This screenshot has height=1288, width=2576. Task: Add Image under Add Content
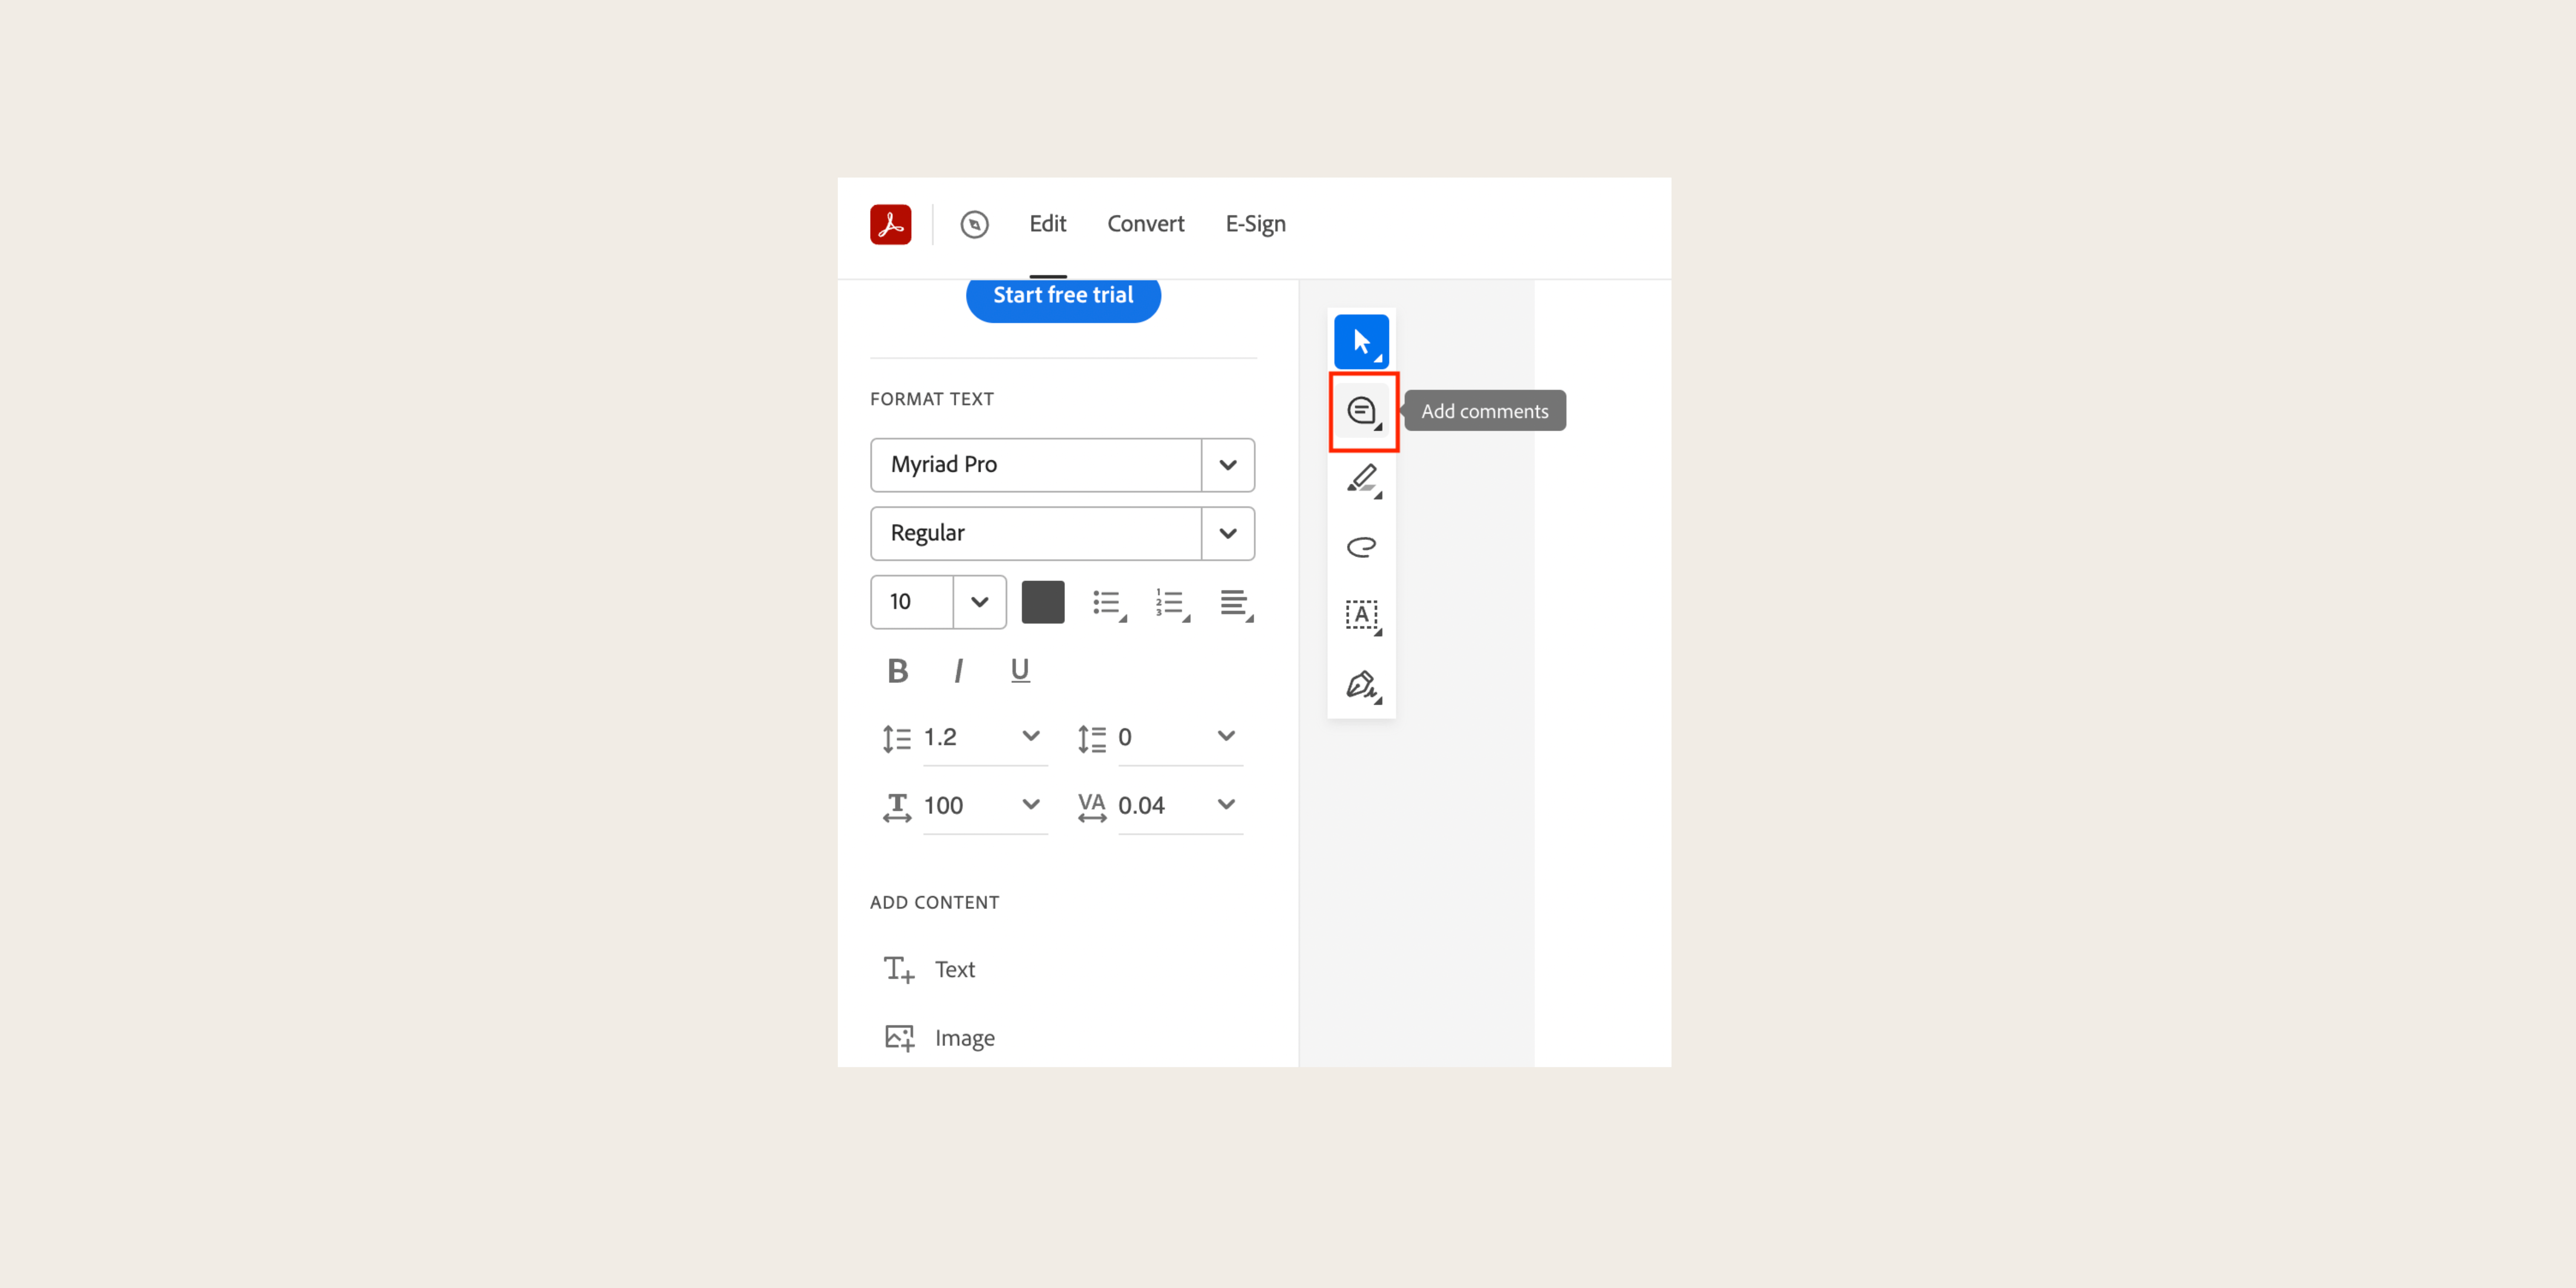939,1038
